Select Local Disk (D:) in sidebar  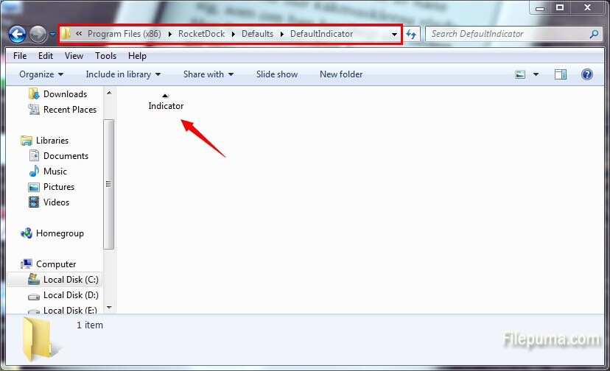(70, 295)
